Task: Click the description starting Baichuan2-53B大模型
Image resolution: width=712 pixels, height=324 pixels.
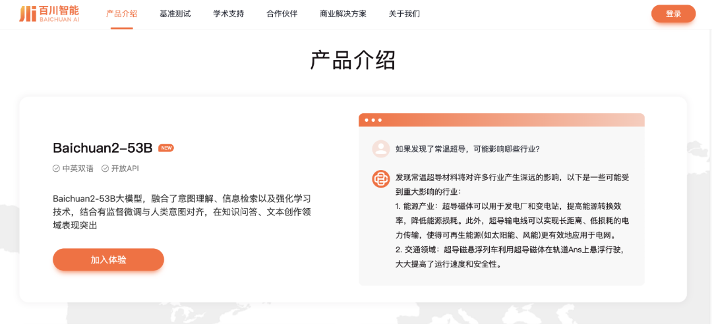Action: tap(182, 212)
